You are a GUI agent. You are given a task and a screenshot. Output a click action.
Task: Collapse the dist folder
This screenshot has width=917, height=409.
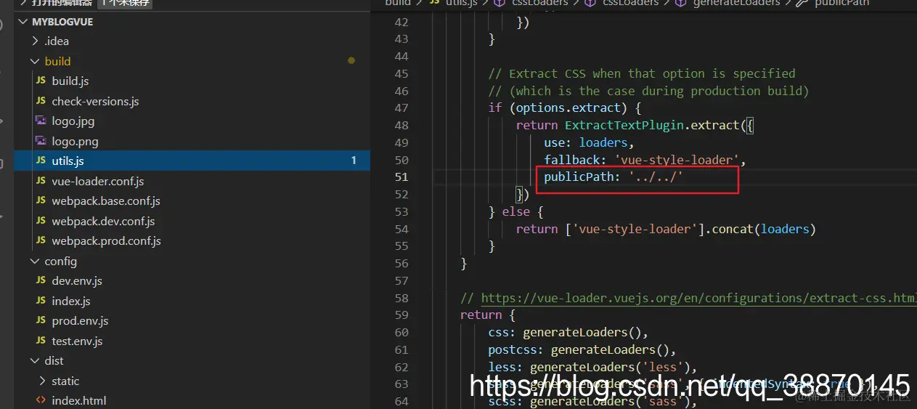point(36,361)
